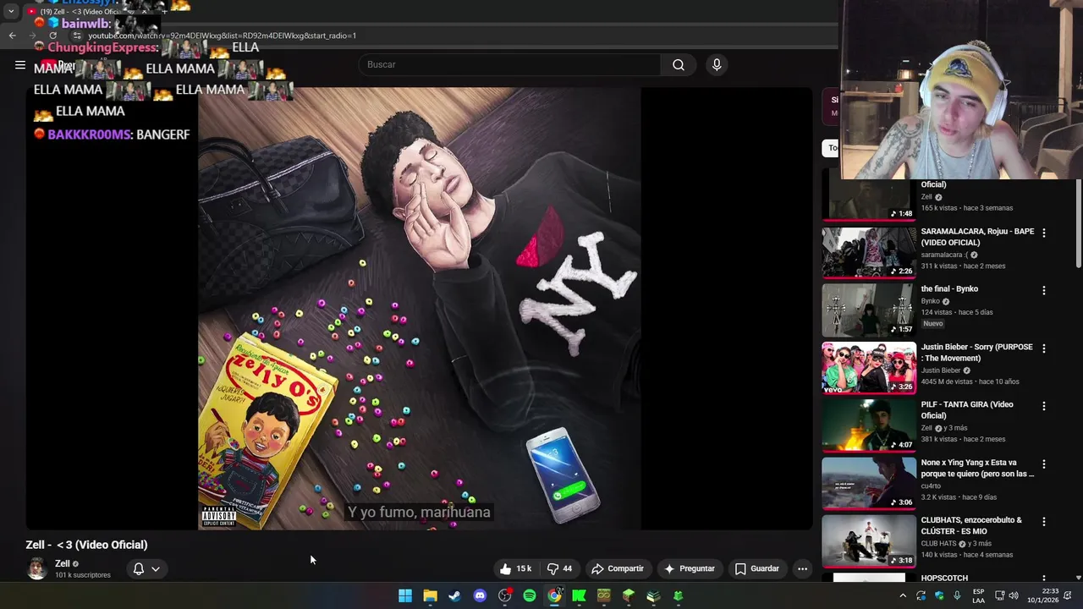Open options for the final - Bynko

(1043, 290)
